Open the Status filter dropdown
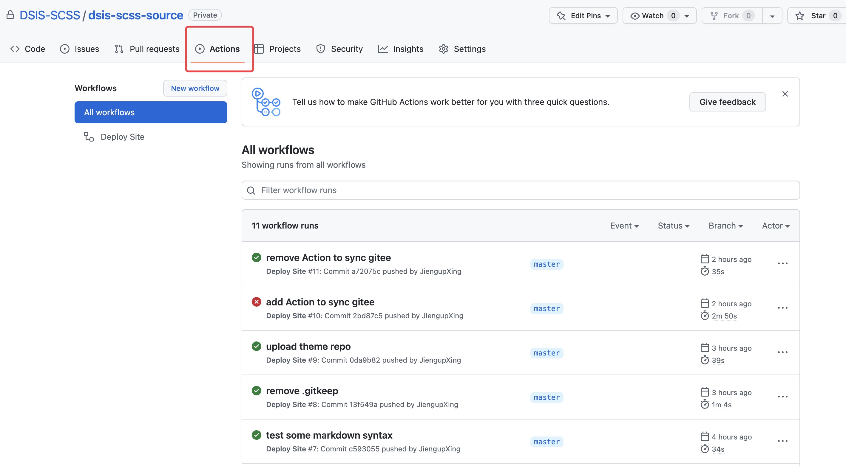 (x=674, y=226)
